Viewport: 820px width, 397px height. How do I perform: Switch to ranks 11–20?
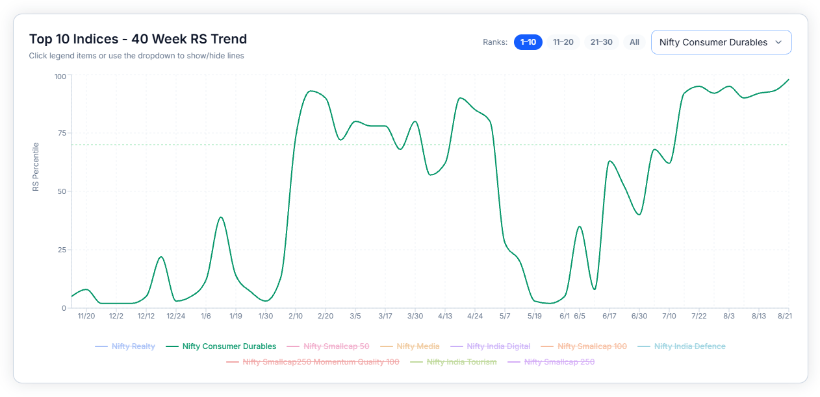[563, 42]
